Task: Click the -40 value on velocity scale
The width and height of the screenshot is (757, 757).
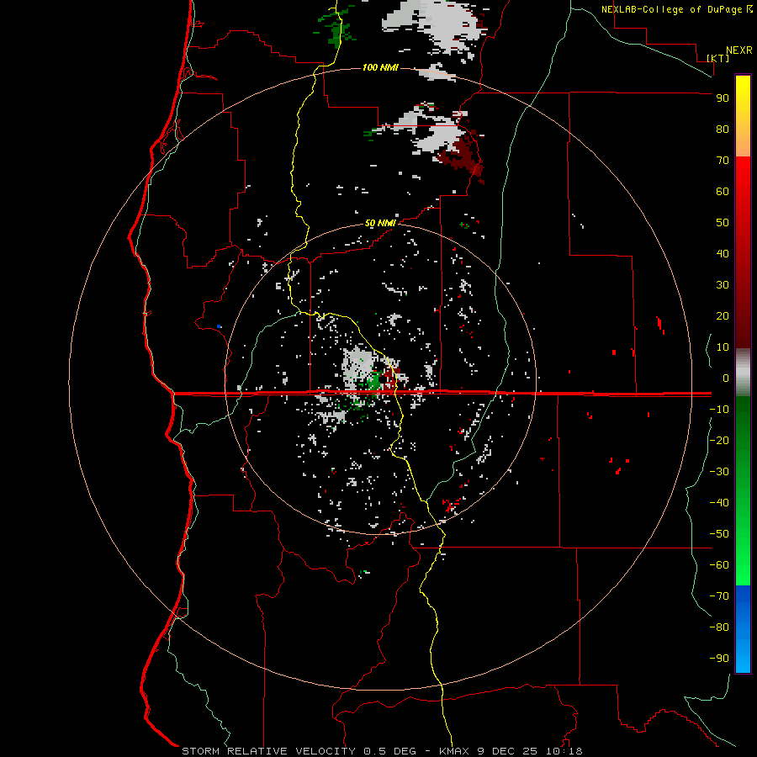Action: coord(719,503)
